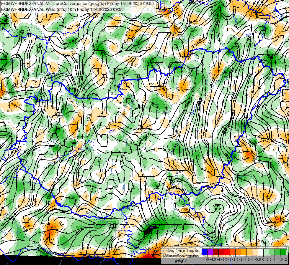Pick the dark red swatch between -4.5 and -4
The width and height of the screenshot is (289, 265).
[216, 252]
